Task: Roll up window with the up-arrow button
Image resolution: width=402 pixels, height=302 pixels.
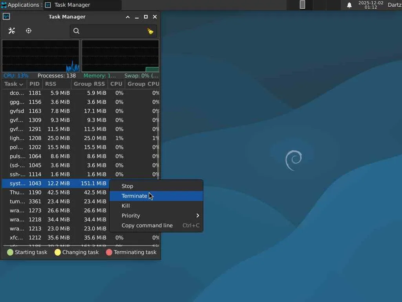Action: [128, 17]
